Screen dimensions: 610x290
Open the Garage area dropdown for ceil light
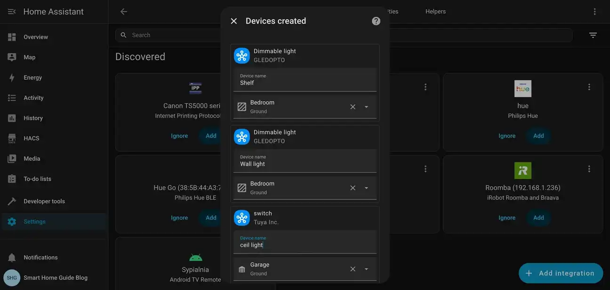(x=366, y=269)
